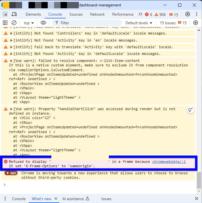Viewport: 202px width, 203px height.
Task: Expand the Fall back to translate 'Activity' warning
Action: click(11, 47)
